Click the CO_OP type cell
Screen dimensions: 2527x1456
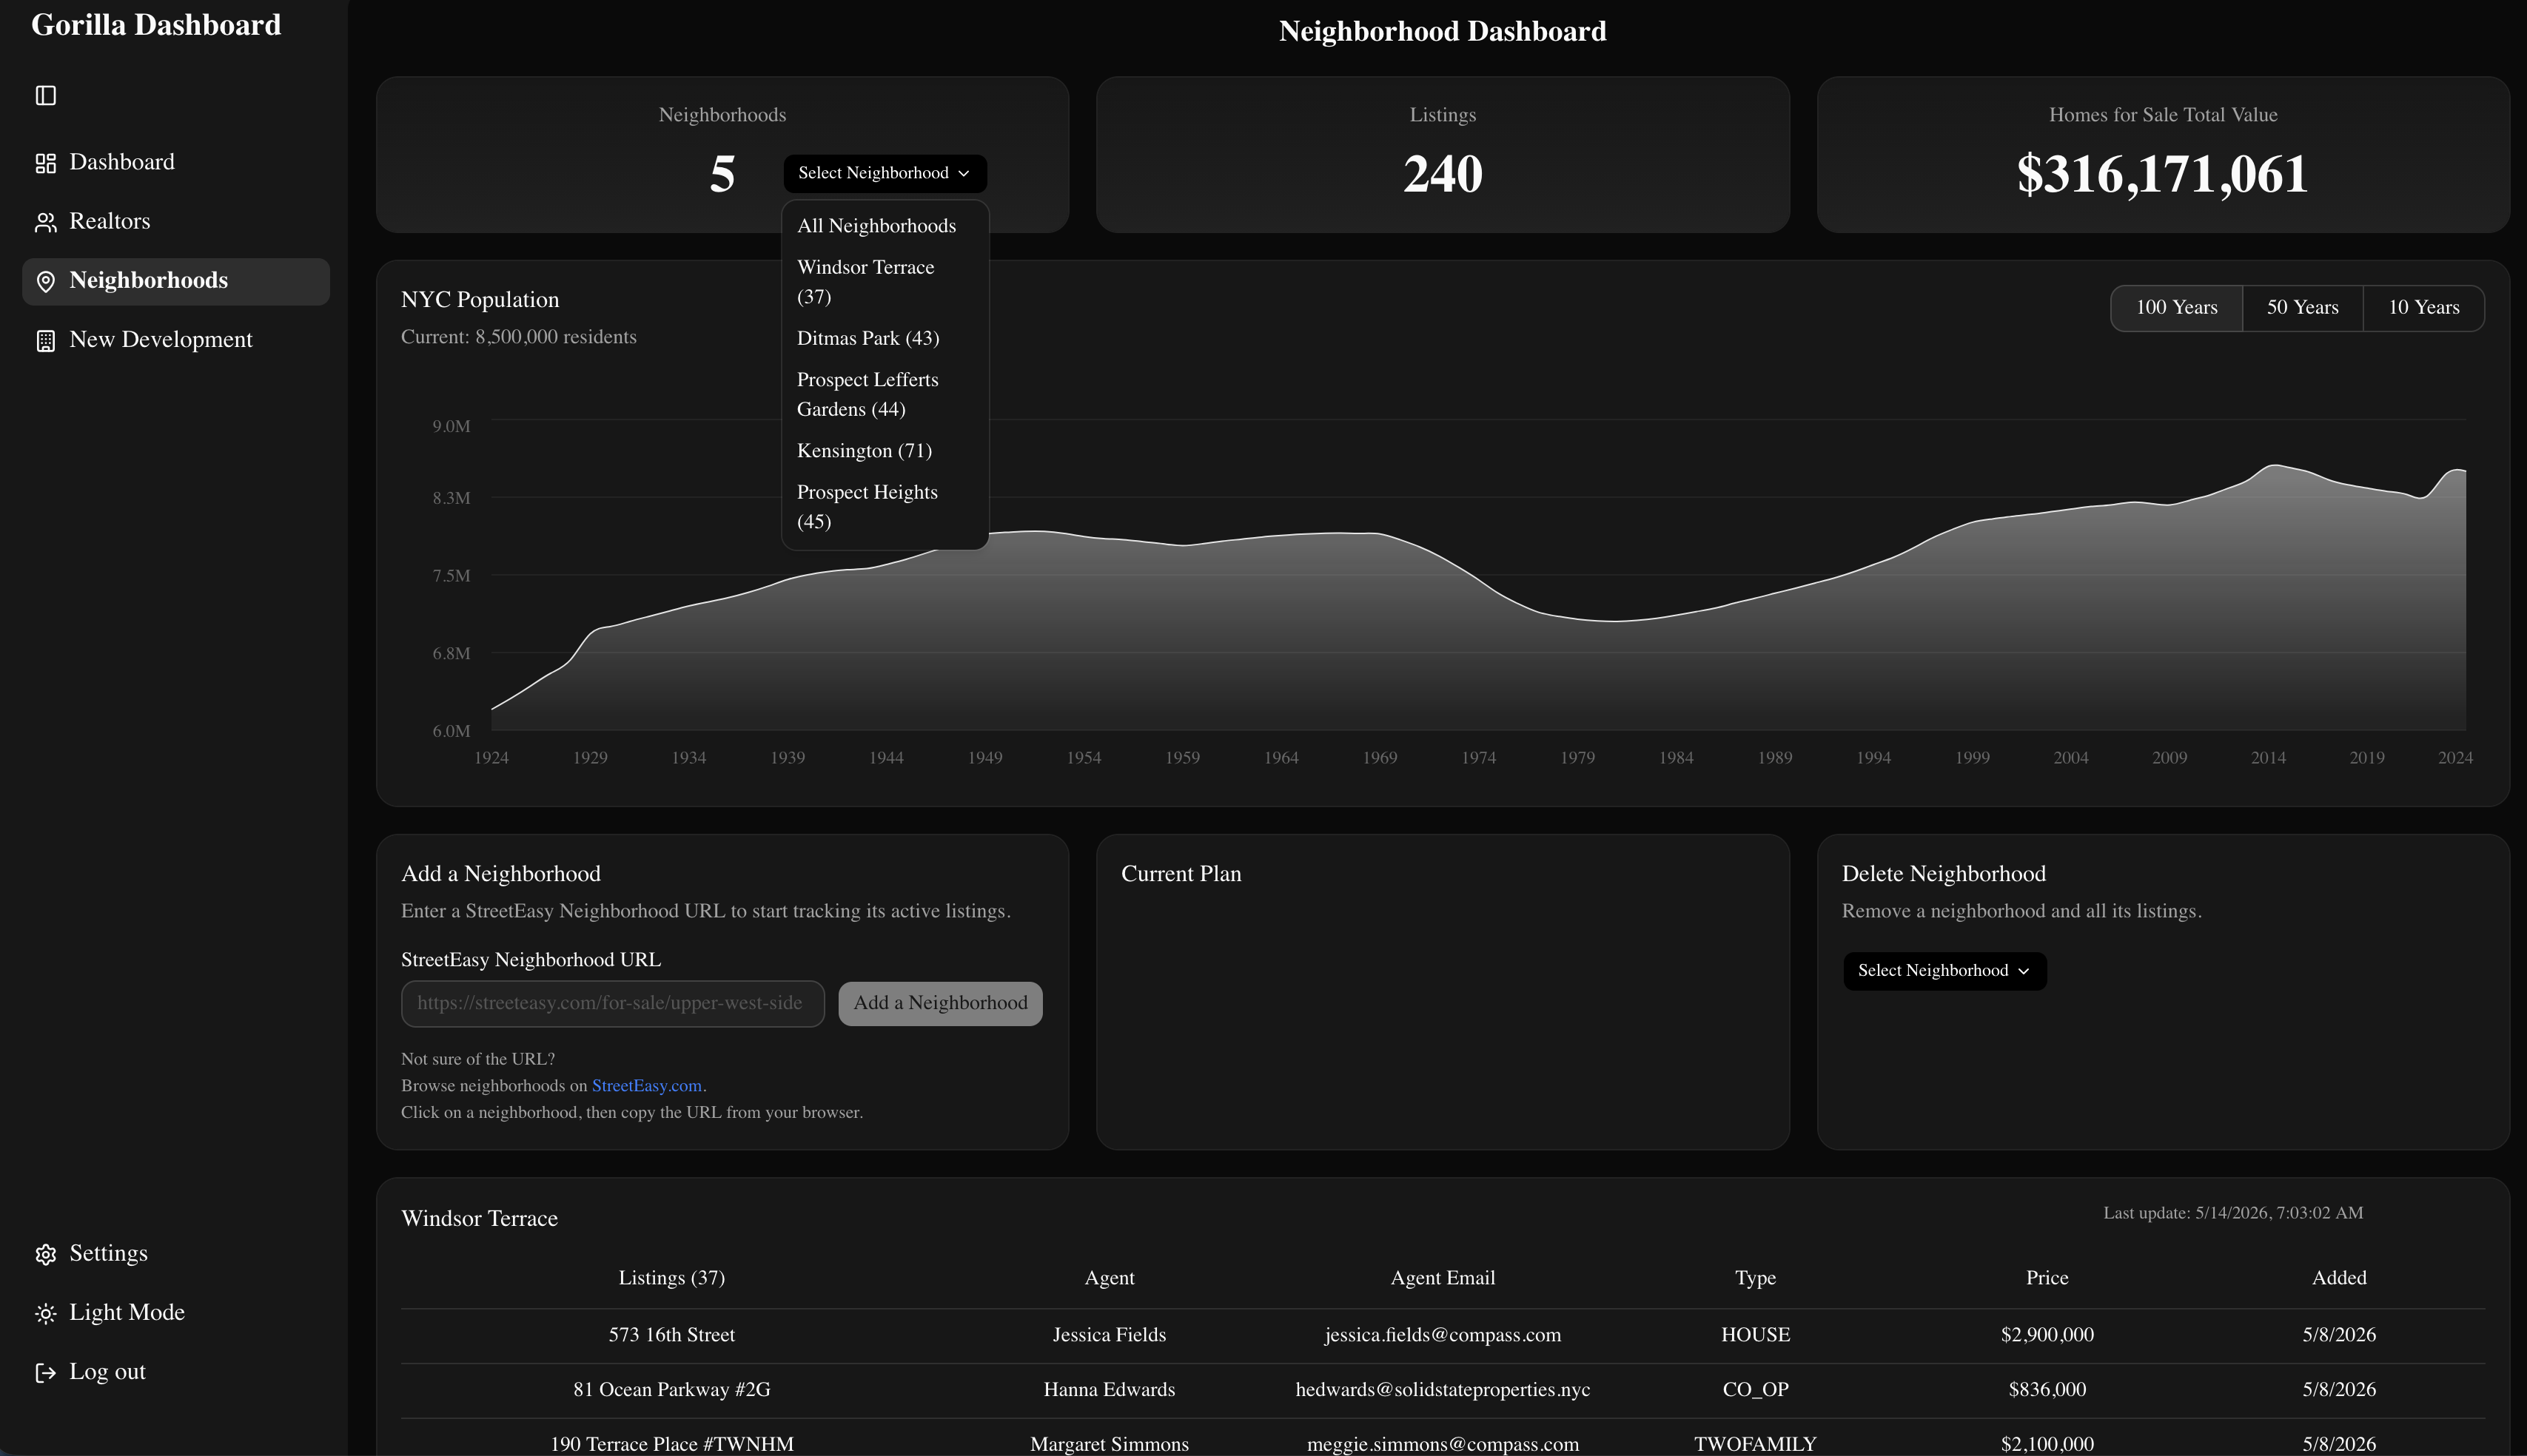(x=1755, y=1390)
